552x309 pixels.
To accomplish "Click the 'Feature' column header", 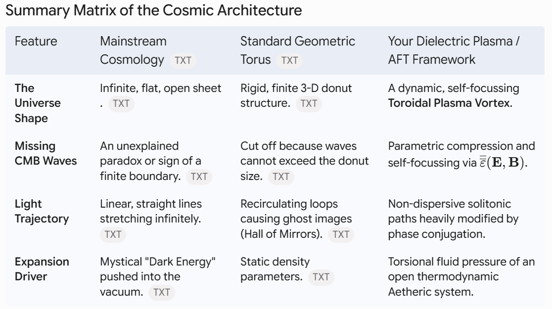I will (x=36, y=41).
